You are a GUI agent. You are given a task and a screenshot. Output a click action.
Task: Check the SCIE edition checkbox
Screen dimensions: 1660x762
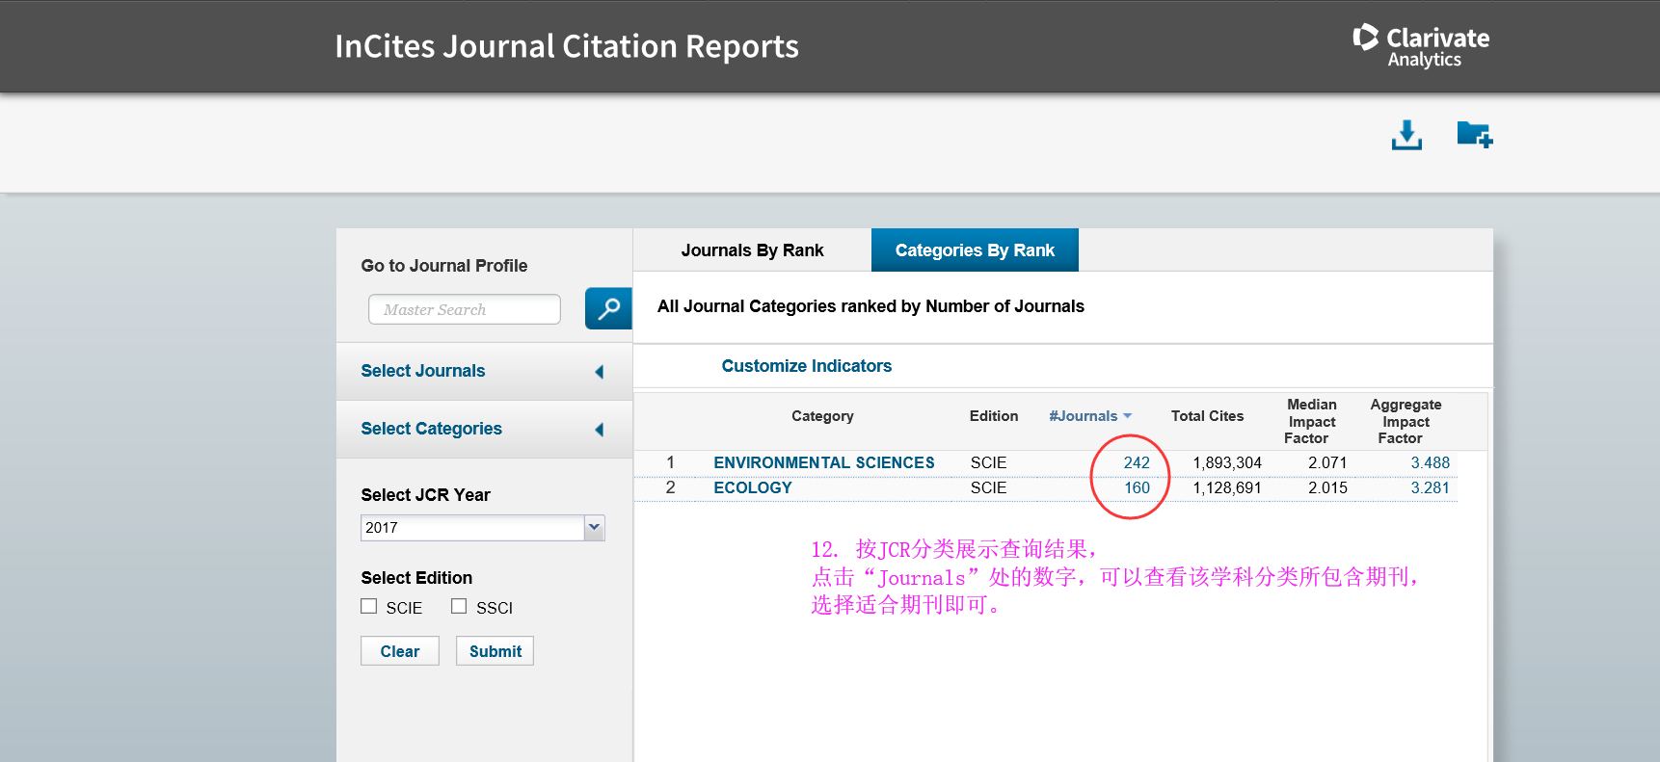click(x=368, y=606)
